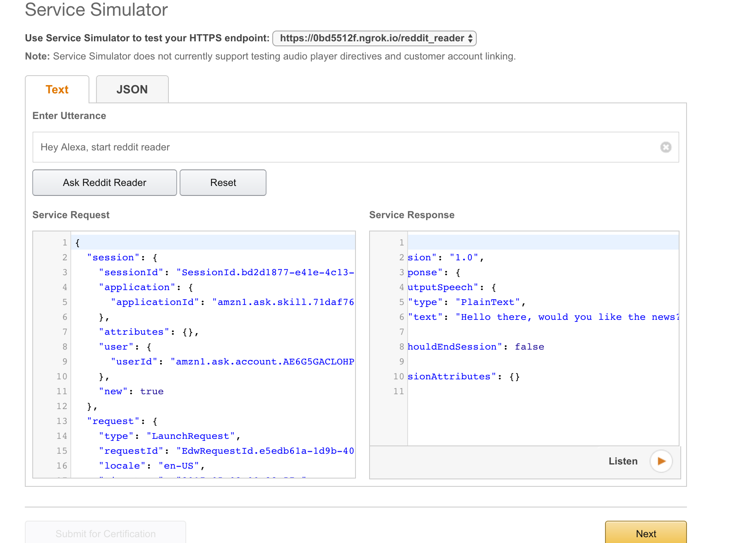Screen dimensions: 754x543
Task: Click the "type": "LaunchRequest" line
Action: click(x=170, y=436)
